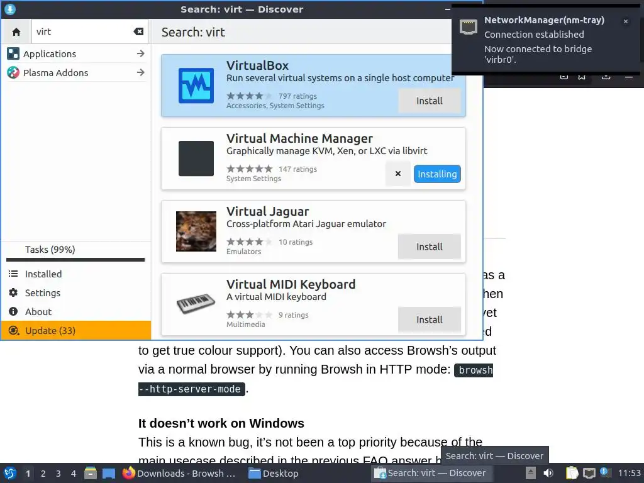Screen dimensions: 644x483
Task: Switch to virtual desktop 4
Action: (x=74, y=474)
